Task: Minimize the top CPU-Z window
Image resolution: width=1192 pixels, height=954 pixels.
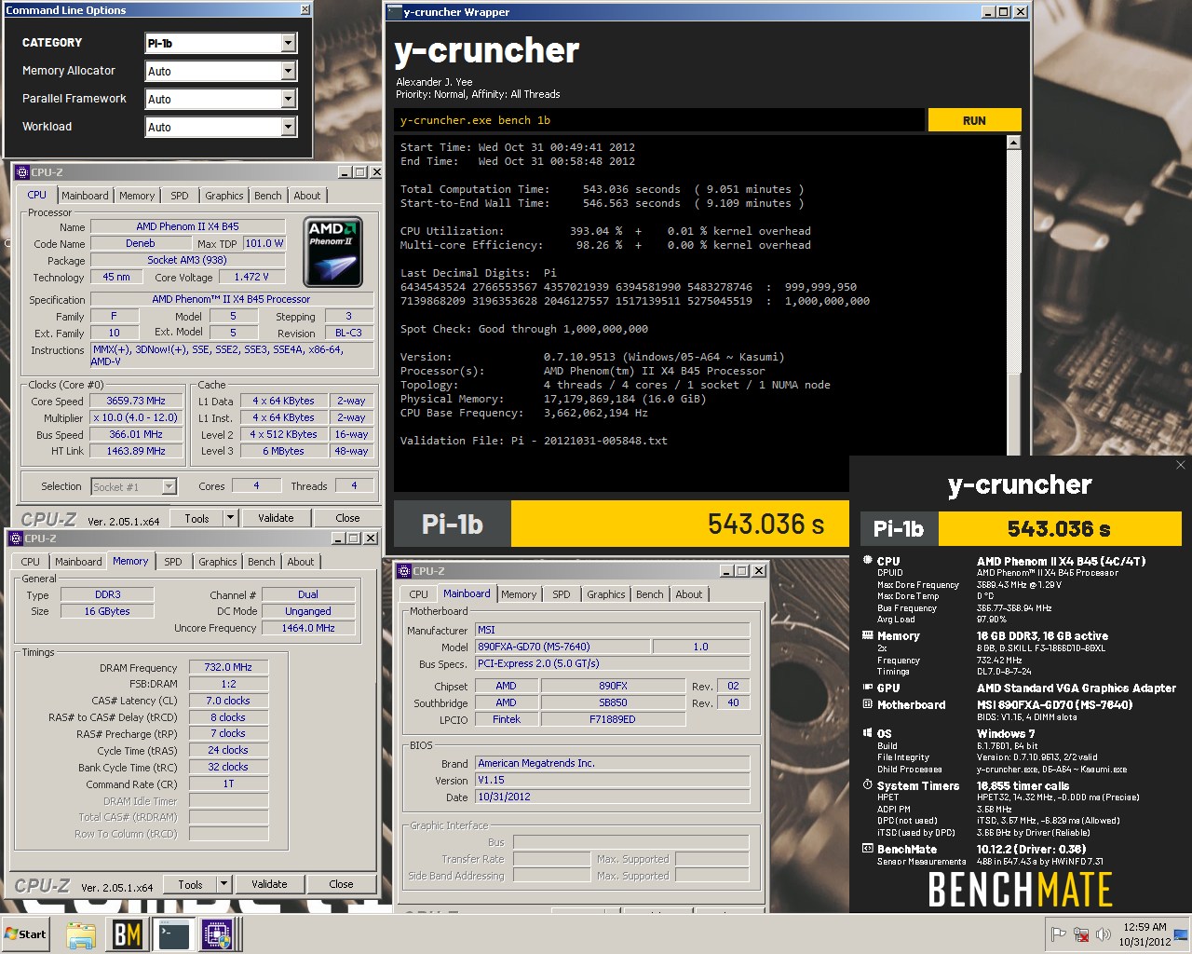Action: point(344,172)
